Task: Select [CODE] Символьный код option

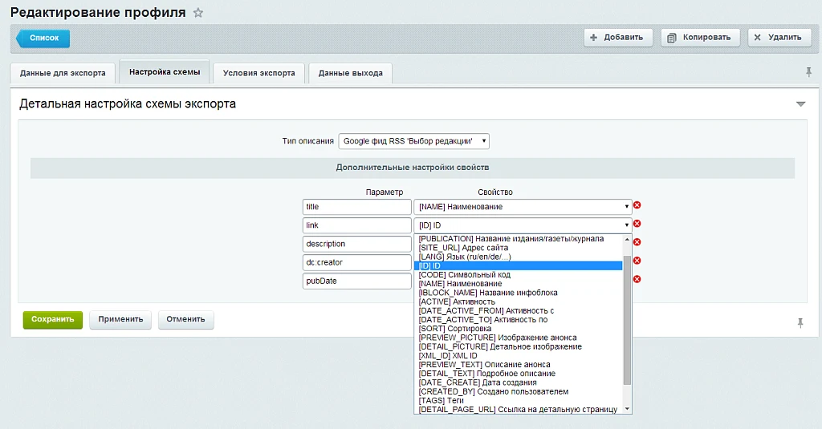Action: click(x=518, y=274)
